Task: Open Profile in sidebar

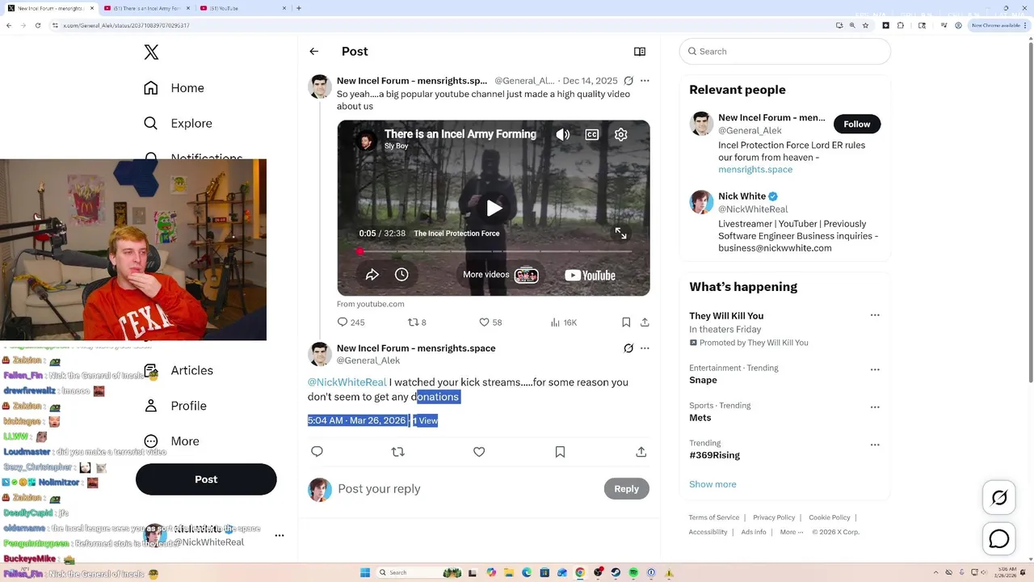Action: 176,406
